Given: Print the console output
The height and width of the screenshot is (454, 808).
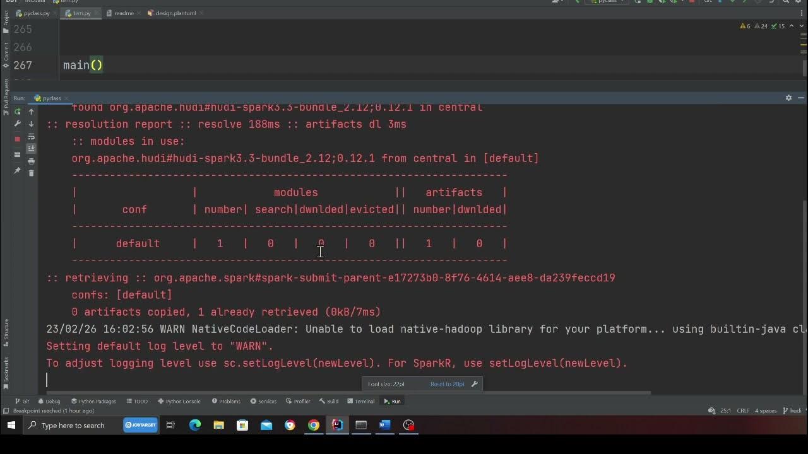Looking at the screenshot, I should tap(31, 161).
